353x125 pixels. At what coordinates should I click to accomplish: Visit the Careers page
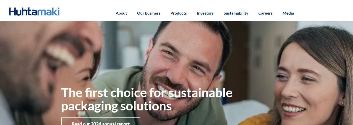coord(265,13)
